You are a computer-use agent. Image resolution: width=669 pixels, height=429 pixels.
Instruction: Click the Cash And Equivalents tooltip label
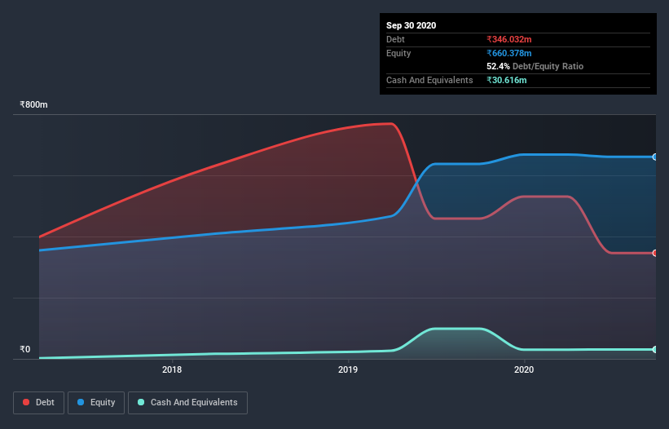coord(429,80)
